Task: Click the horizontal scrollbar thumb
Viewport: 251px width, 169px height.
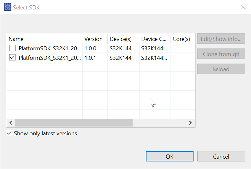Action: point(74,123)
